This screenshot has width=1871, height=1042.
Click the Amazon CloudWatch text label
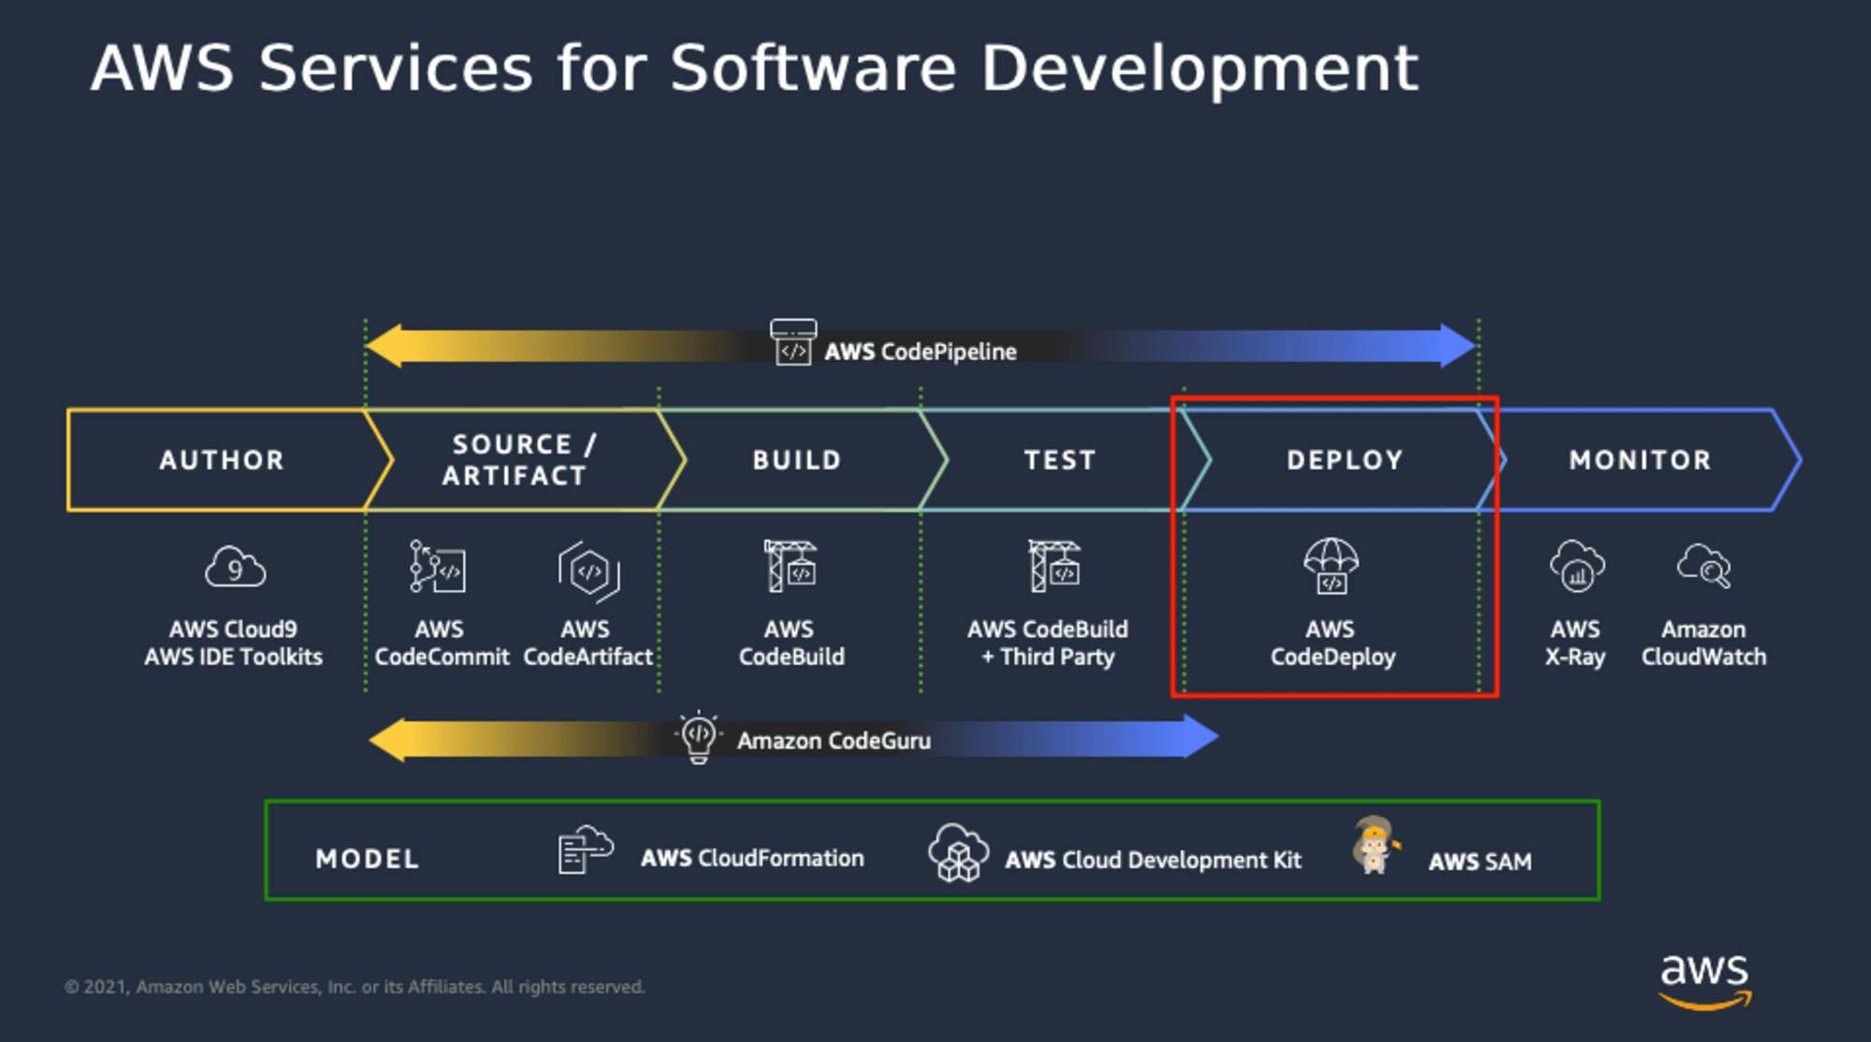[x=1704, y=644]
